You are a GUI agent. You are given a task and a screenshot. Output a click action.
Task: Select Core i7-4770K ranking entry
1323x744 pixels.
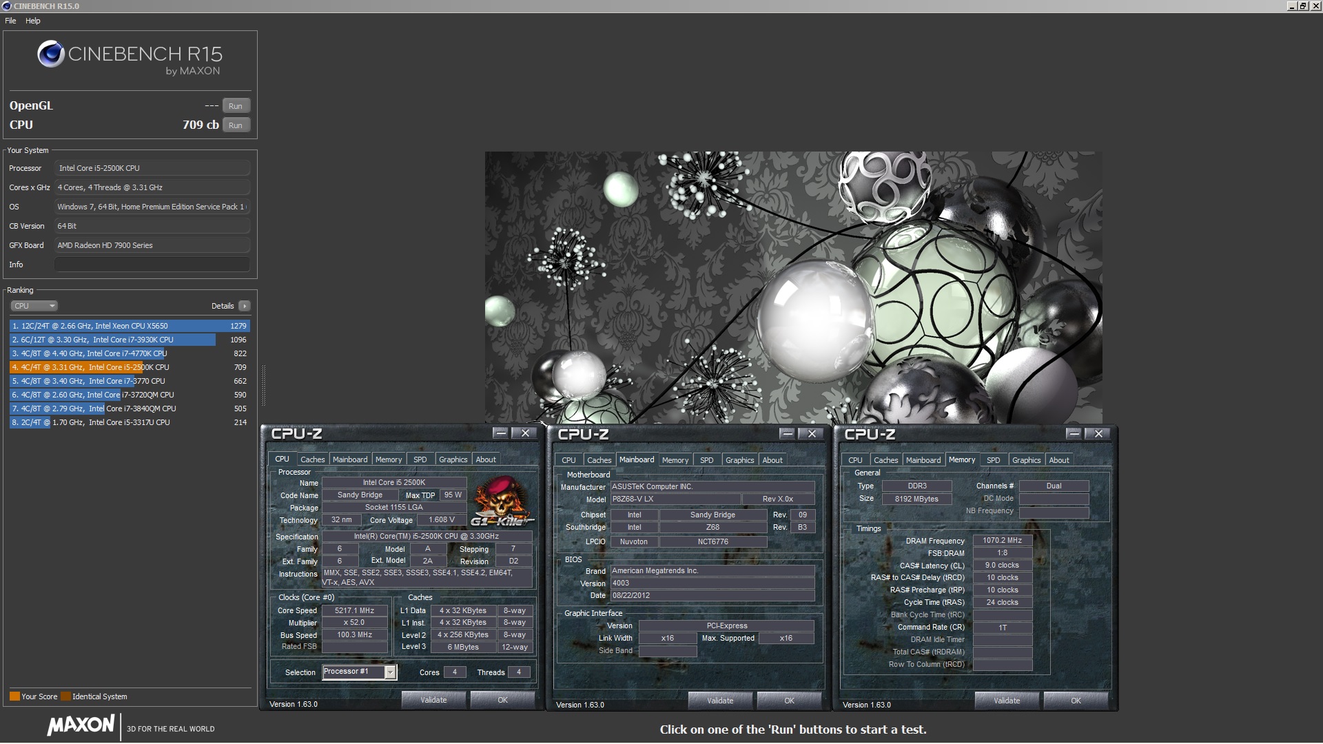click(x=130, y=353)
